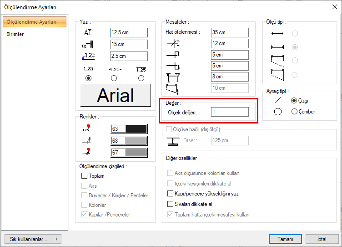Click the "AI" text height icon in Yazı
This screenshot has height=247, width=342.
(88, 32)
